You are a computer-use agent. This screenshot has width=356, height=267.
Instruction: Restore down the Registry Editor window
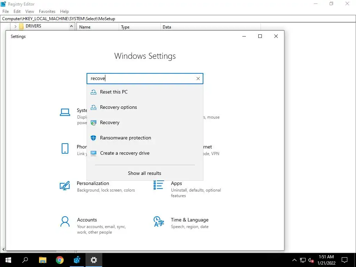pos(331,3)
